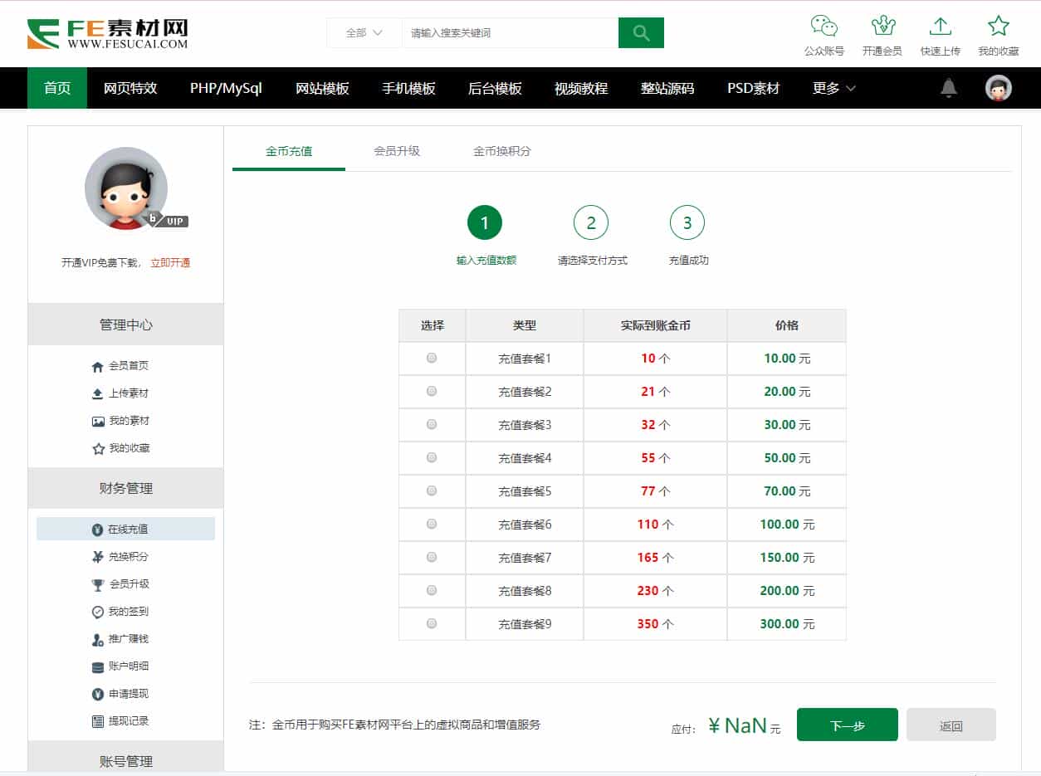Image resolution: width=1041 pixels, height=776 pixels.
Task: Click the green 下一步 button
Action: click(x=848, y=725)
